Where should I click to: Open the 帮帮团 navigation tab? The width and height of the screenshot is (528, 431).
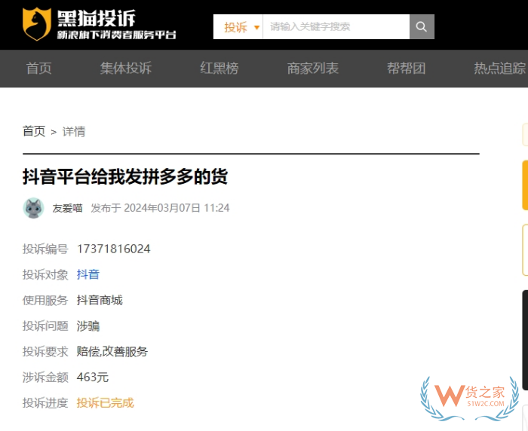click(407, 69)
